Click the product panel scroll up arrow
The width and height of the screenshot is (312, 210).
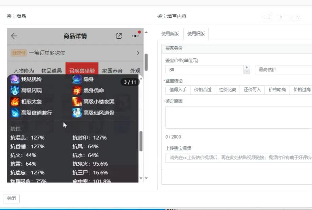click(x=146, y=32)
